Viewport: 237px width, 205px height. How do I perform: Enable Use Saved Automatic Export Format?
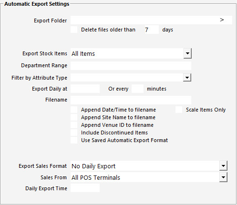[x=74, y=140]
